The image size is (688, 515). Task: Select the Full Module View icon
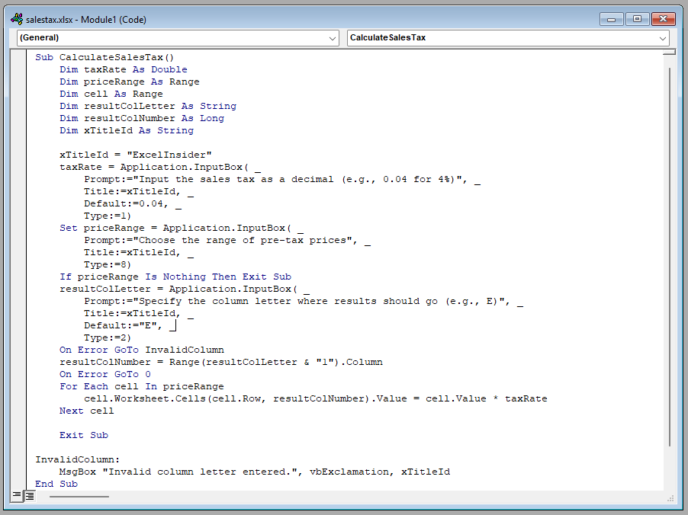[30, 495]
